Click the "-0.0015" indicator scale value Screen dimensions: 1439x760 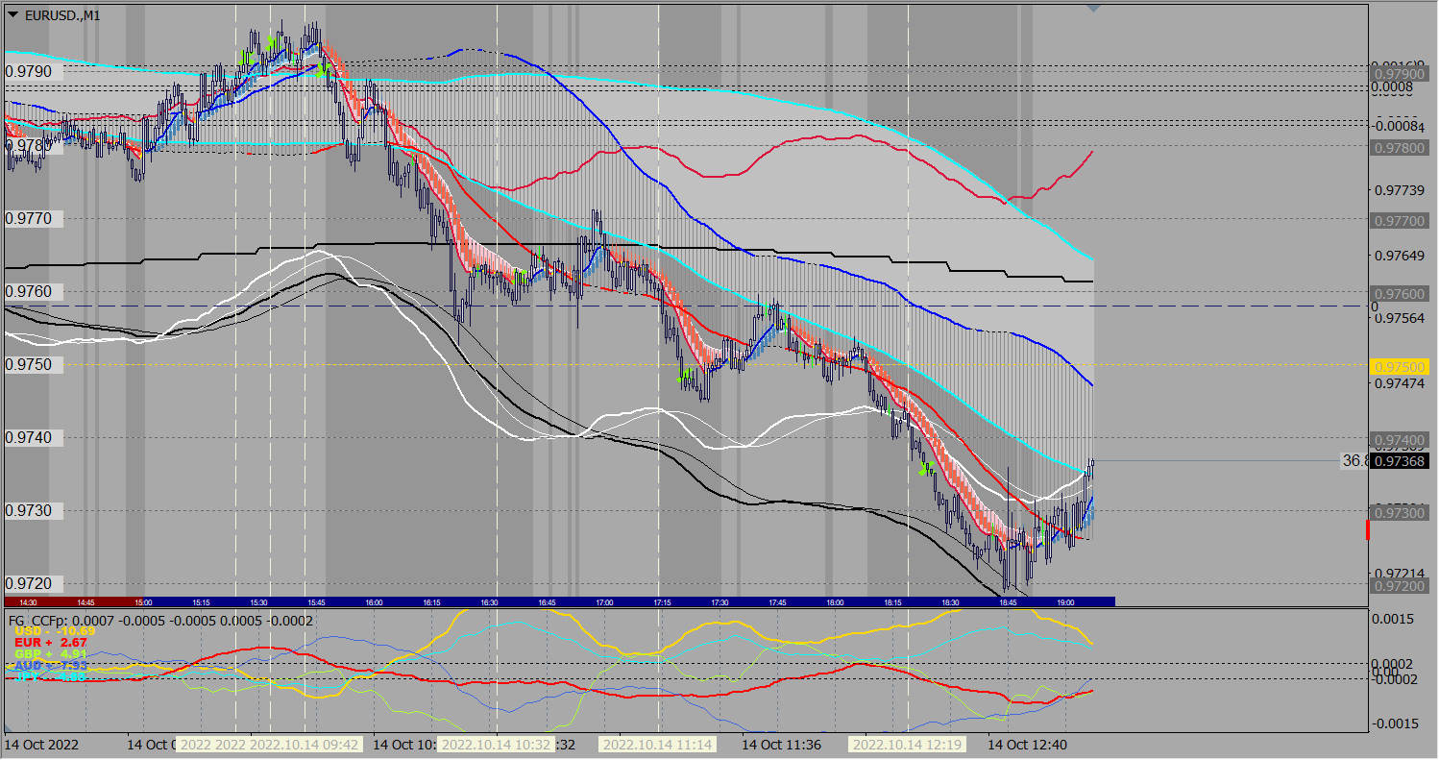click(x=1394, y=723)
